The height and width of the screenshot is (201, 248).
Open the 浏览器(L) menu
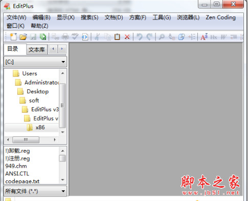(x=188, y=17)
